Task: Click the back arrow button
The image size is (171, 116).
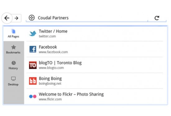Action: click(x=7, y=18)
